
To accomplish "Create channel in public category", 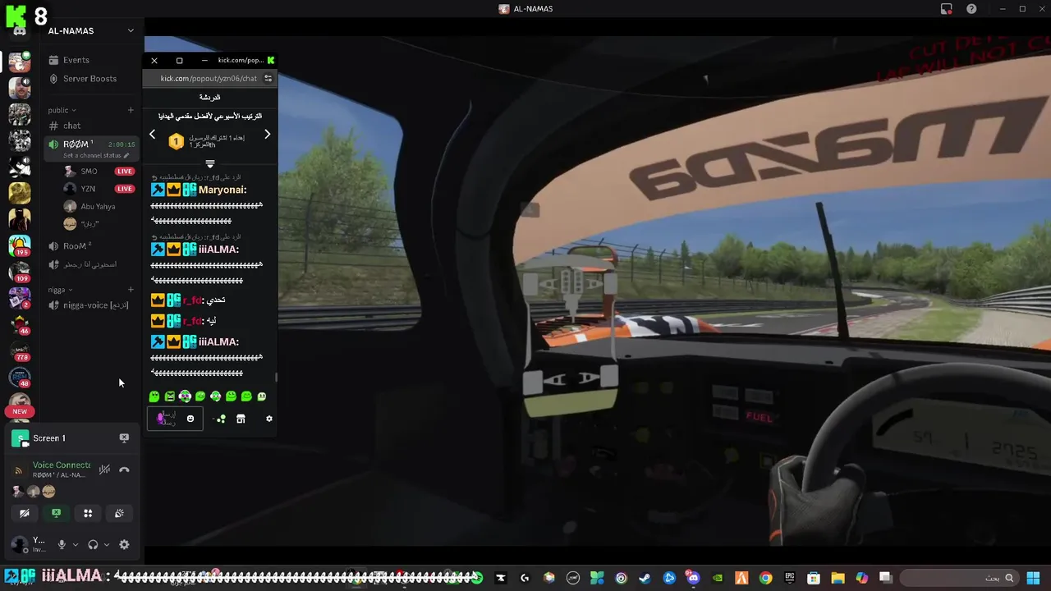I will pyautogui.click(x=131, y=110).
